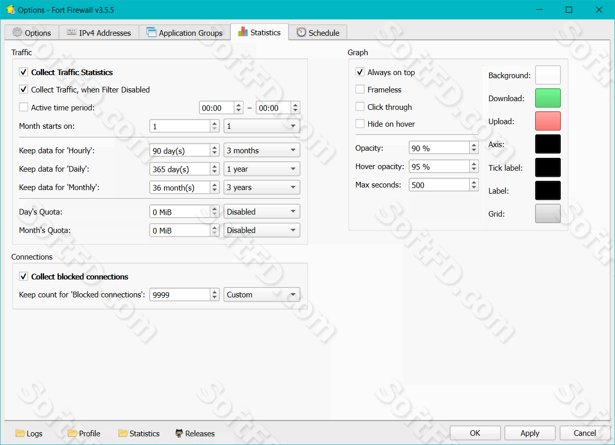Enable Click through checkbox
This screenshot has width=615, height=445.
point(360,107)
